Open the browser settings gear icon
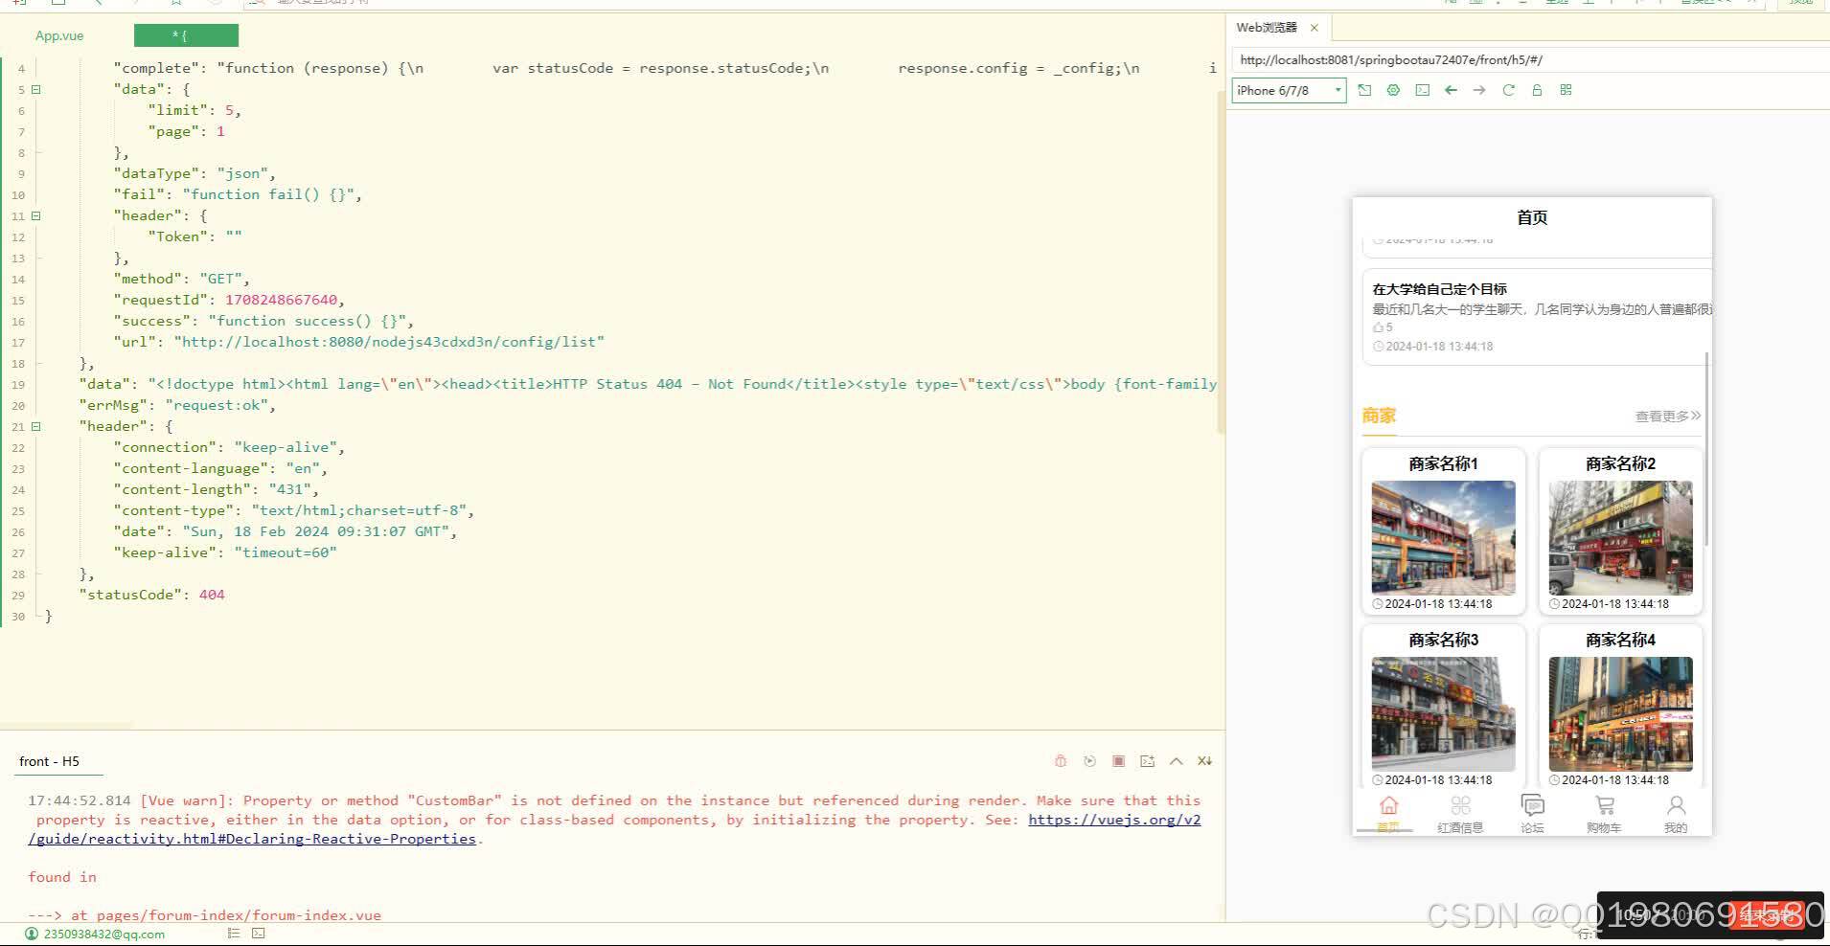This screenshot has height=946, width=1830. [x=1392, y=90]
